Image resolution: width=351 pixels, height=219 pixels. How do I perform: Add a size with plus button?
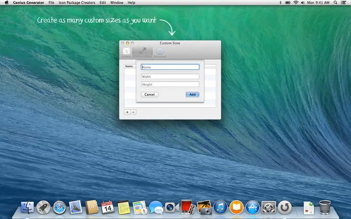tap(127, 112)
